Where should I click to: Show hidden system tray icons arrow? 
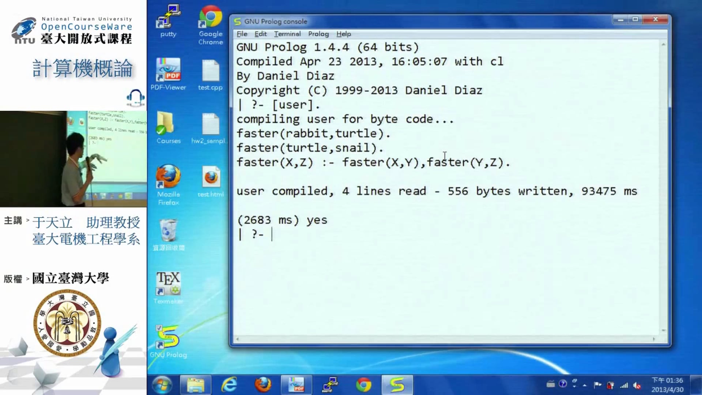(585, 385)
